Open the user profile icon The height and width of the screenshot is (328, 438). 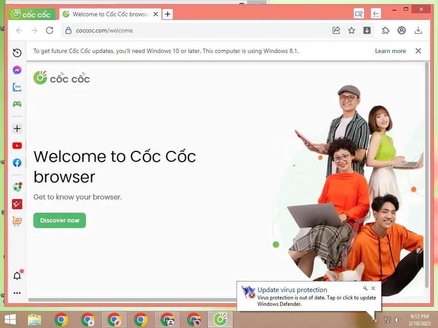point(401,30)
